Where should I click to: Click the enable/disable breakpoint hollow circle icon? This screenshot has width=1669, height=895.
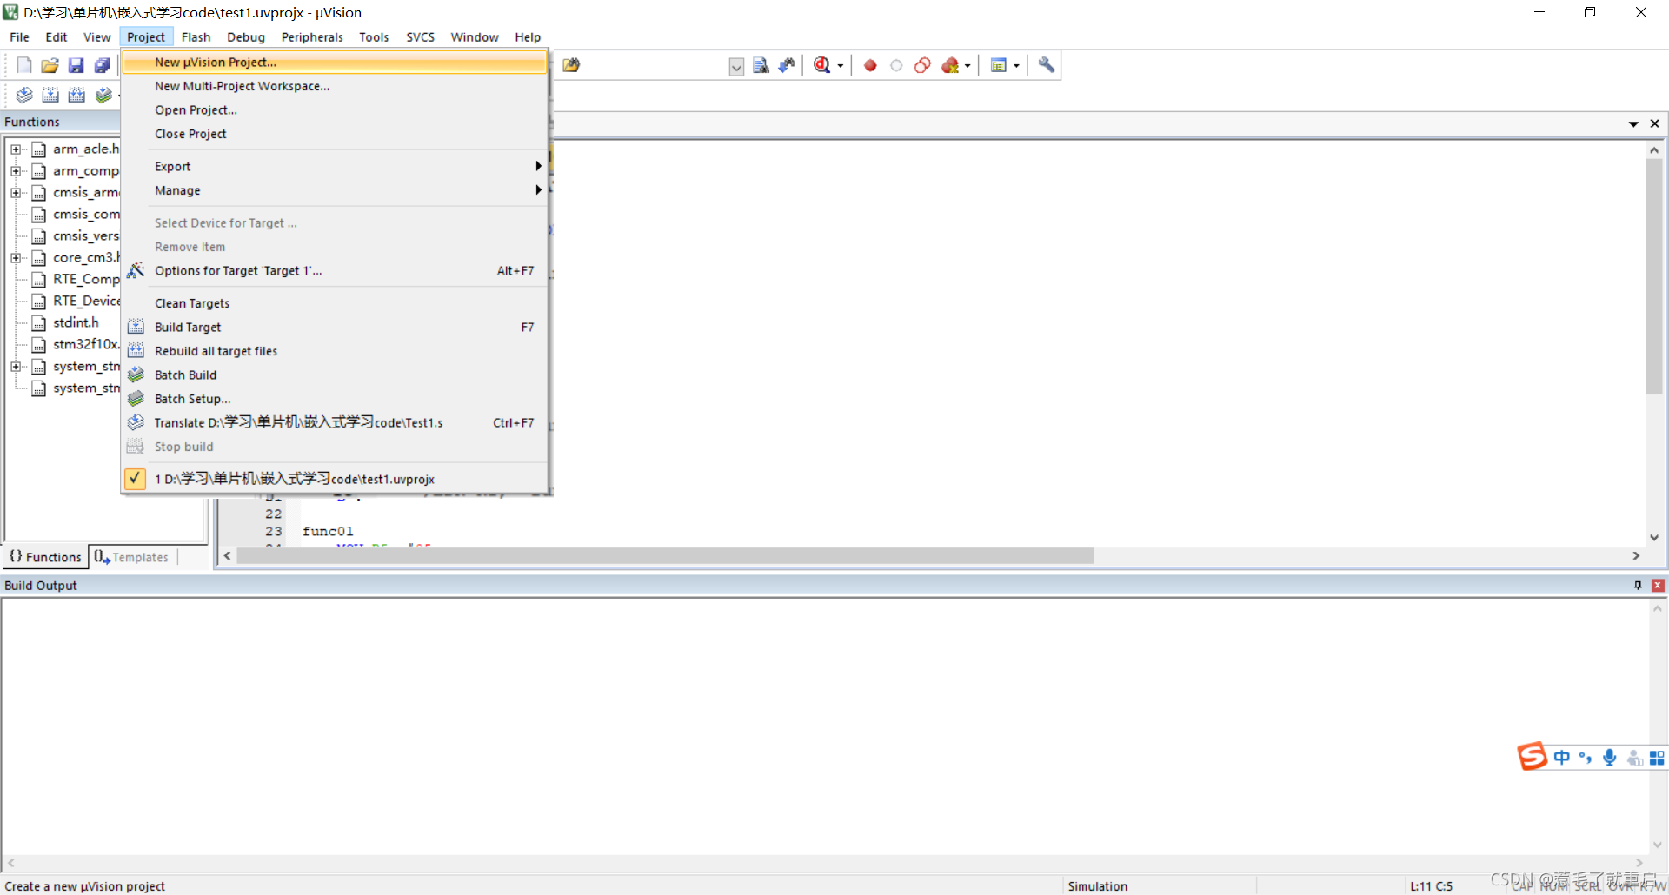click(896, 65)
